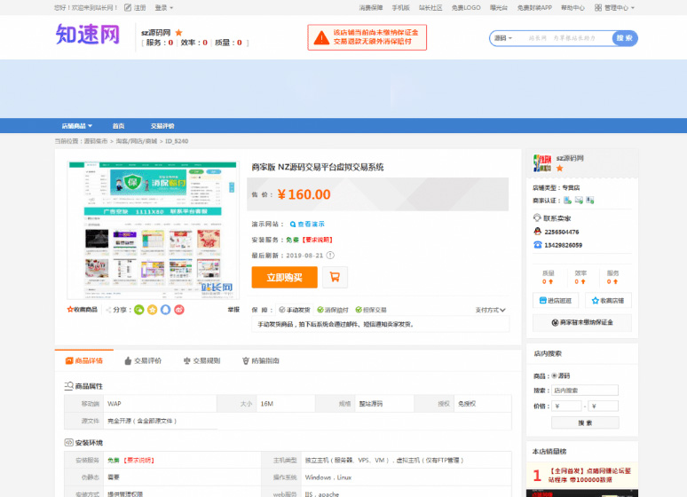Screen dimensions: 687x497
Task: Click 联系卖家 contact seller headset icon
Action: pos(537,217)
